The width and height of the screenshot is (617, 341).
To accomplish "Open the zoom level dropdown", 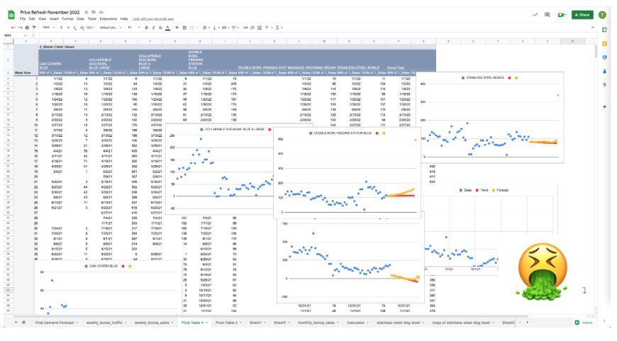I will tap(48, 28).
